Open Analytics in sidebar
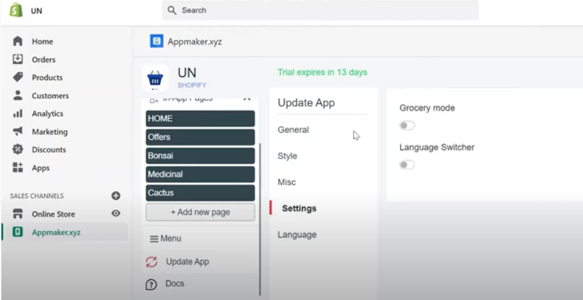This screenshot has width=583, height=300. click(47, 113)
